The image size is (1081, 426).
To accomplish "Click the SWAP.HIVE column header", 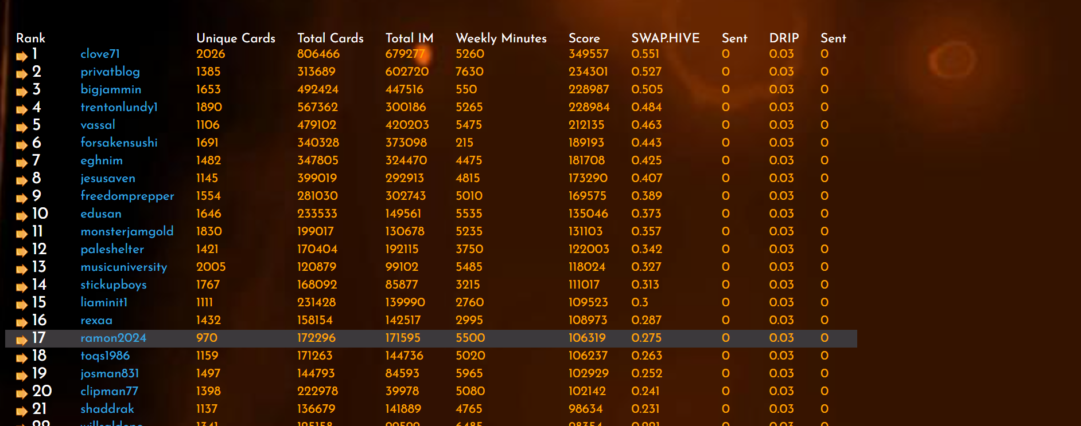I will coord(666,38).
